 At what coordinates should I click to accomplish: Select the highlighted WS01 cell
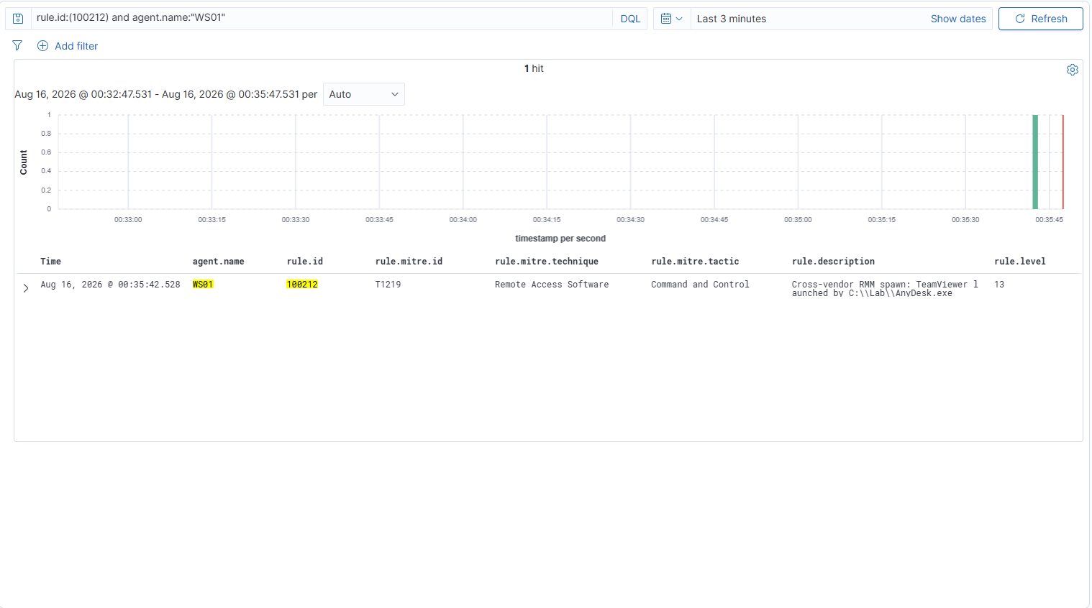pyautogui.click(x=203, y=285)
